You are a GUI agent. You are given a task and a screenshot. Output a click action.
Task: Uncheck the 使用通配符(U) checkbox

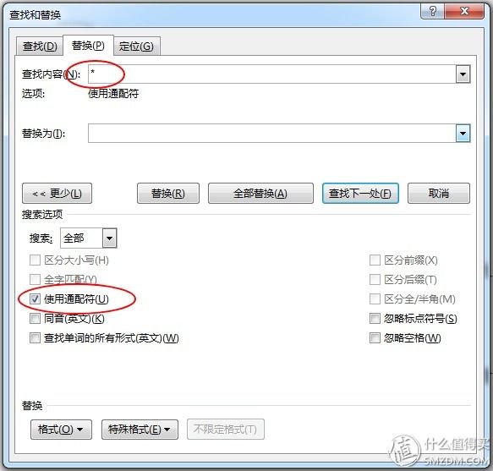coord(35,299)
